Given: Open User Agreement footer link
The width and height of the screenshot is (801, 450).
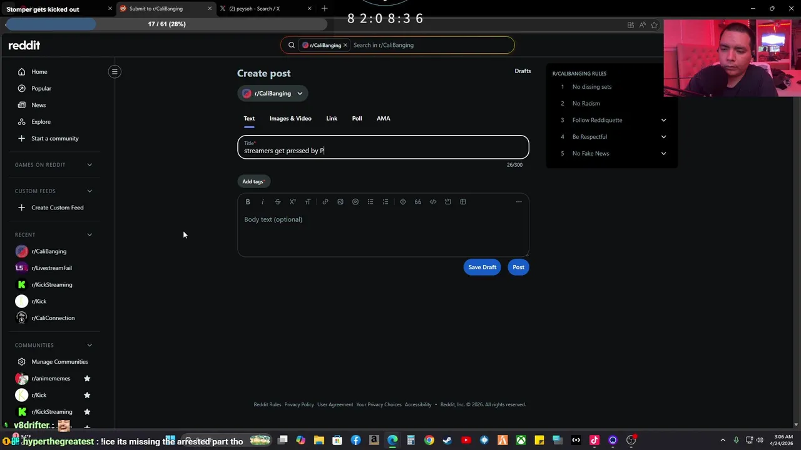Looking at the screenshot, I should [x=335, y=404].
